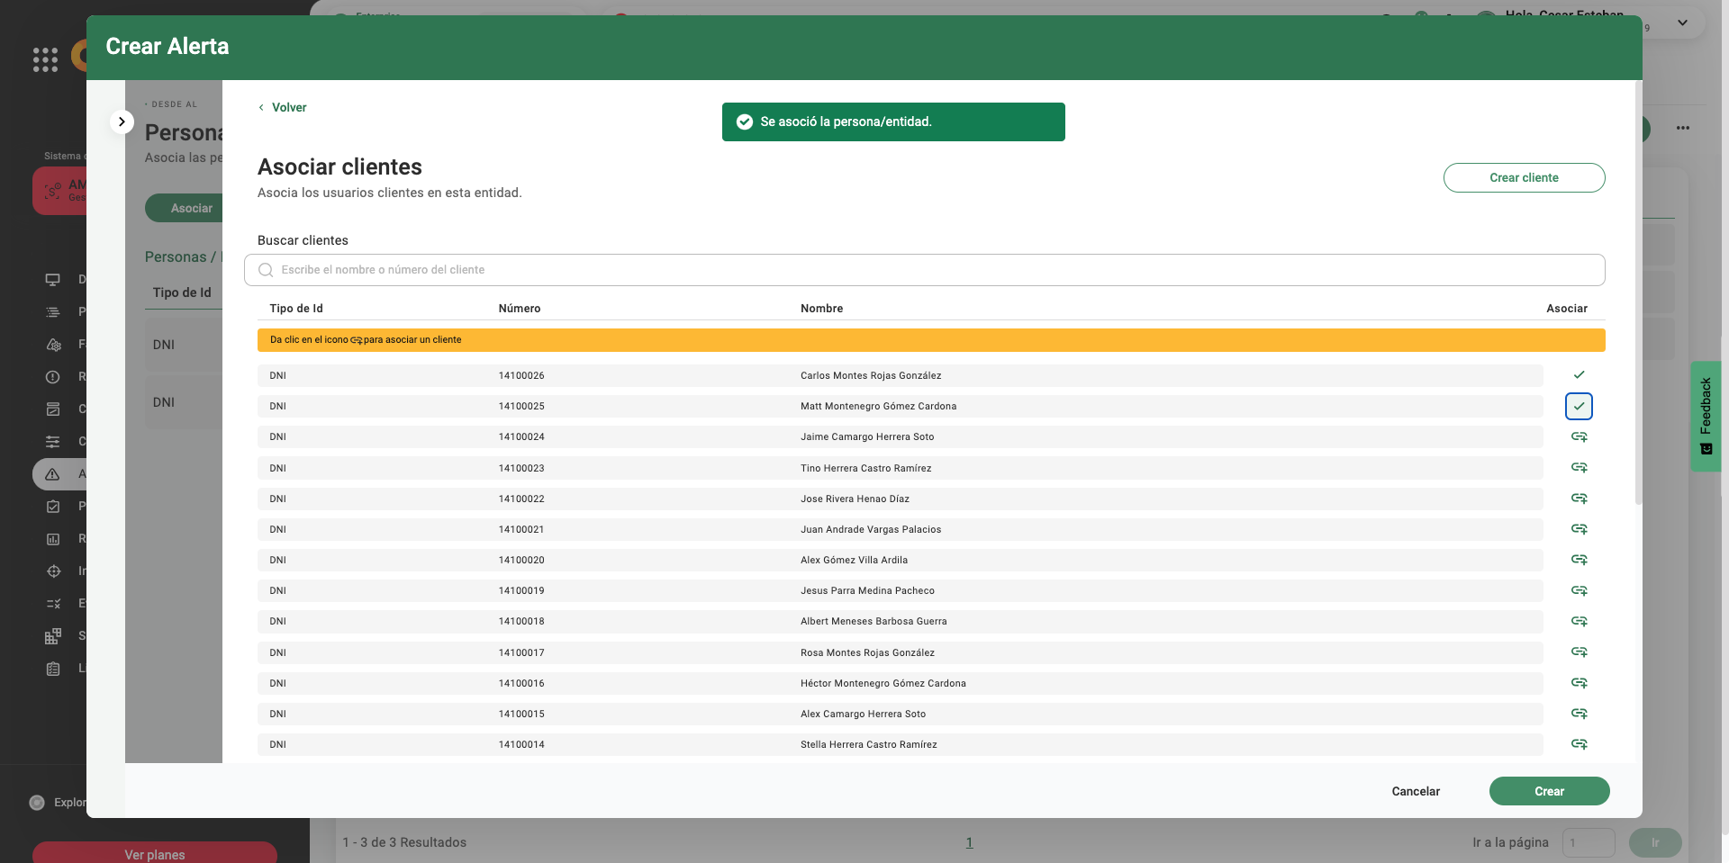Associate client Albert Meneses Barbosa Guerra
The height and width of the screenshot is (863, 1729).
(1579, 621)
